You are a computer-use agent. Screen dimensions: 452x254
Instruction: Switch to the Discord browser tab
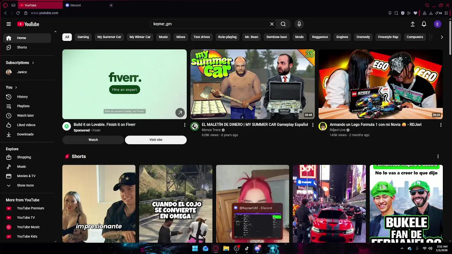[x=85, y=5]
